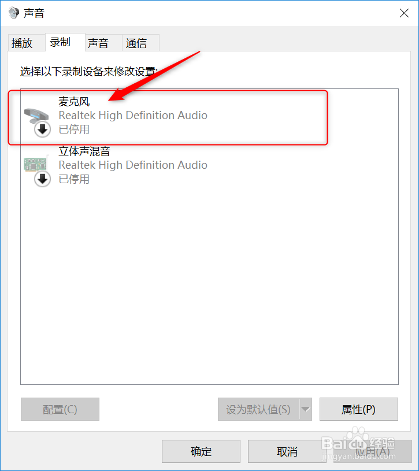The height and width of the screenshot is (471, 419).
Task: Select the 立体声混音 device entry text
Action: tap(84, 151)
